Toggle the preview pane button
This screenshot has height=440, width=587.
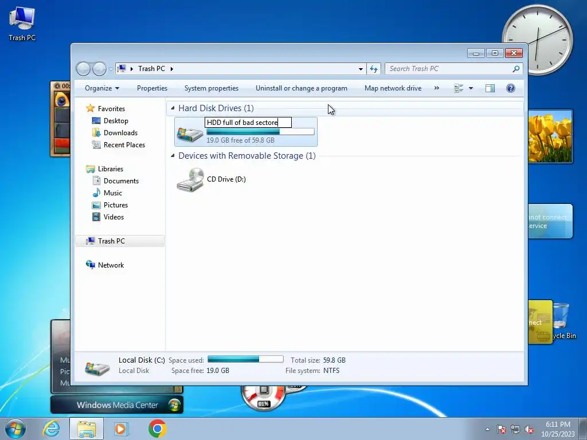click(490, 88)
